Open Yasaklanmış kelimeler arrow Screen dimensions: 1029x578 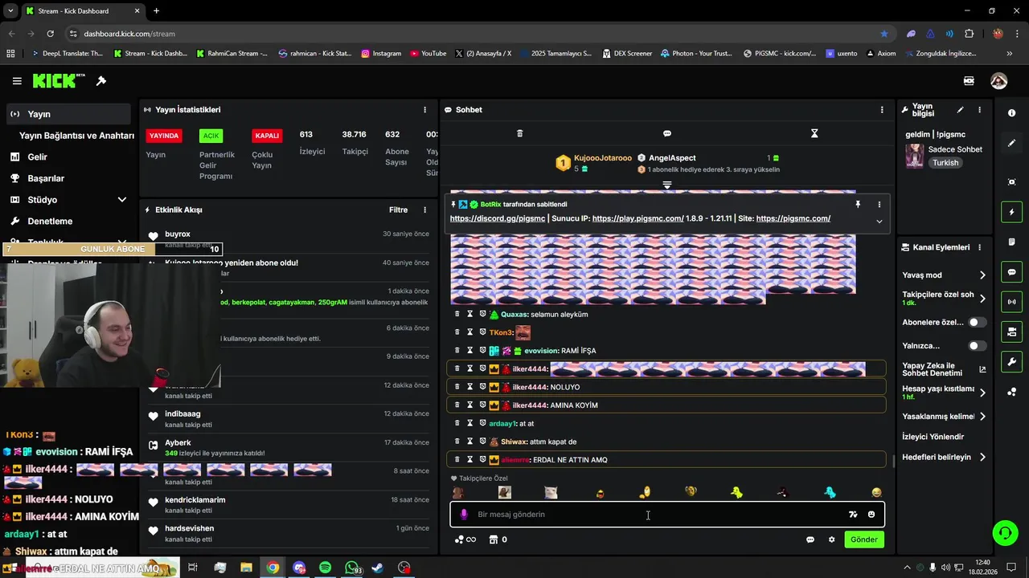point(982,417)
